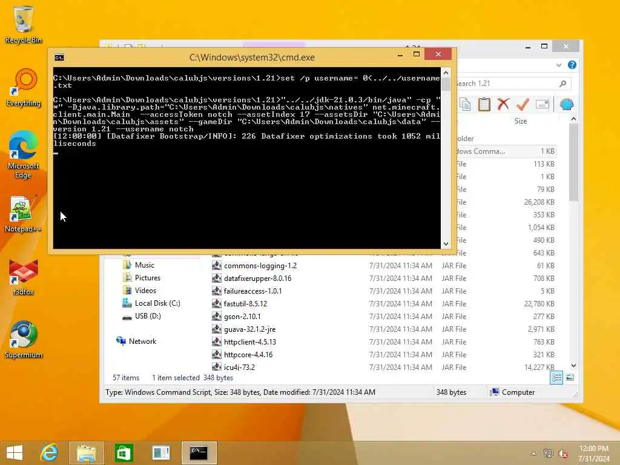620x465 pixels.
Task: Maximize the cmd.exe window
Action: (x=417, y=54)
